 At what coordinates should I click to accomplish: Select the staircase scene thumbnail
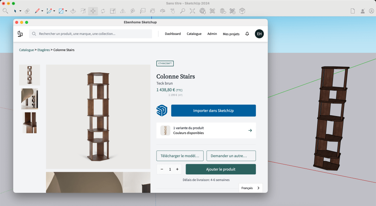click(29, 99)
